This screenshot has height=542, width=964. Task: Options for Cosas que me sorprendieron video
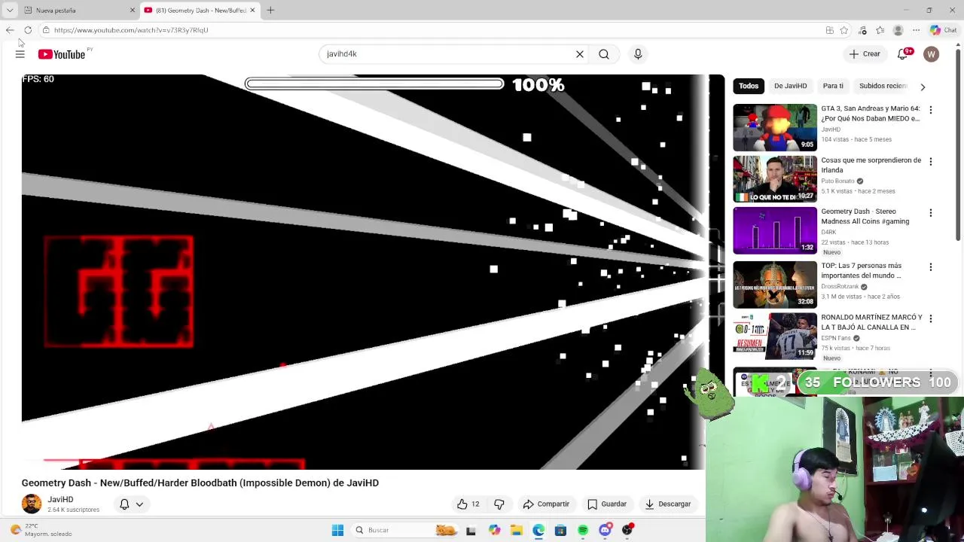931,161
